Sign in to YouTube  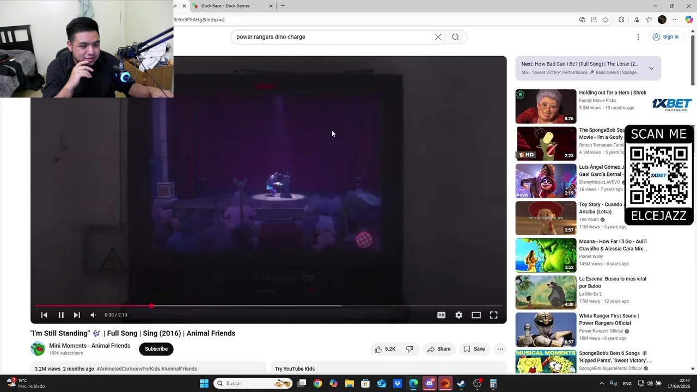[665, 37]
